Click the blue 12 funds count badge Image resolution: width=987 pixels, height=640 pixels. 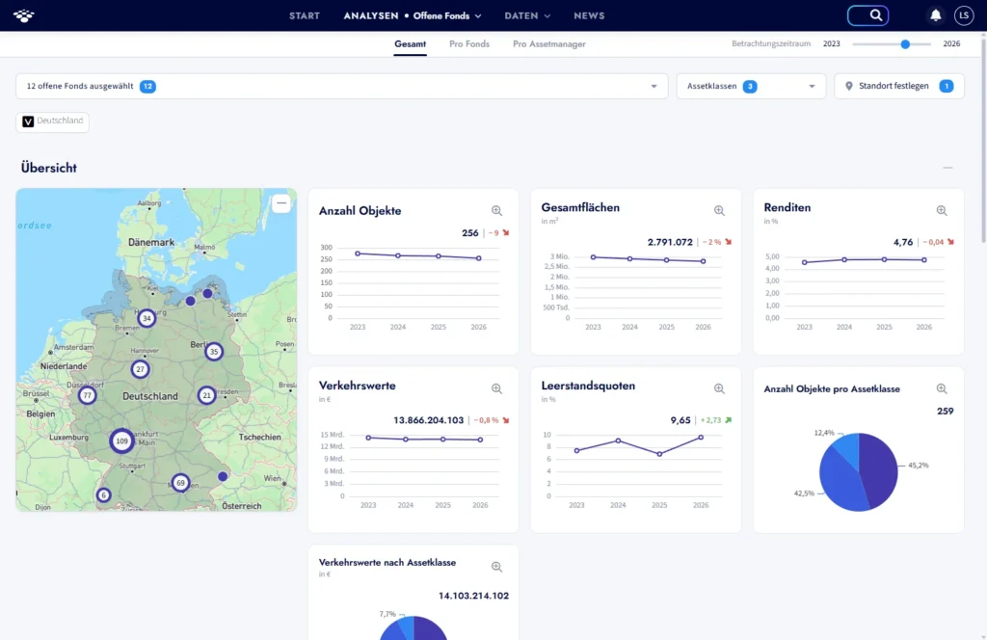(x=147, y=86)
